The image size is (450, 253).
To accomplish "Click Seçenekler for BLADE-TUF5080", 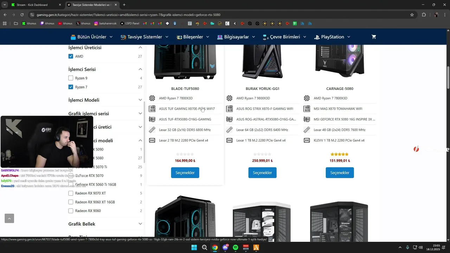I will pos(185,173).
